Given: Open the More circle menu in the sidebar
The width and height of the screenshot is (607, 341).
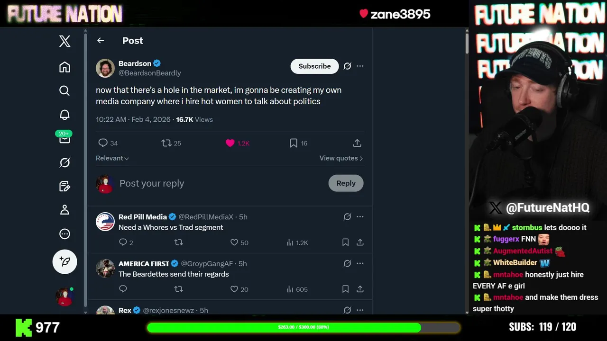Looking at the screenshot, I should pos(64,234).
